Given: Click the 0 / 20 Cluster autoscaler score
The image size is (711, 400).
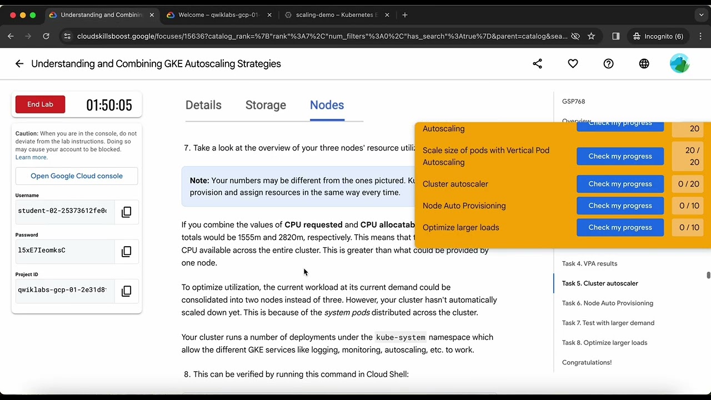Looking at the screenshot, I should (x=689, y=184).
